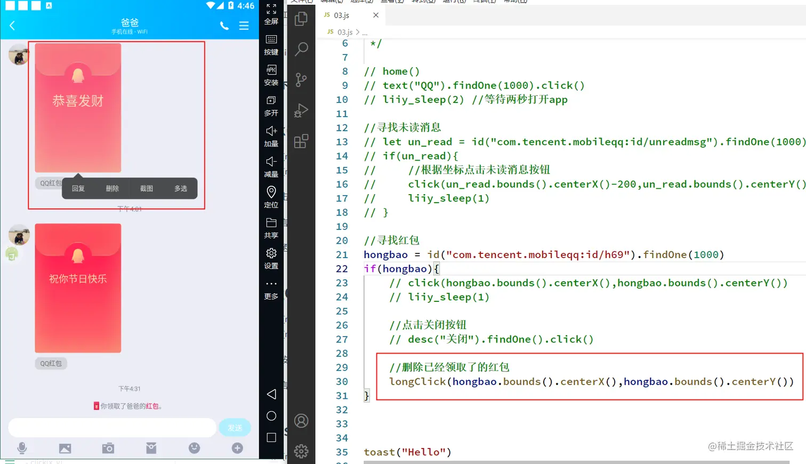The image size is (806, 464).
Task: Open the VS Code Explorer view
Action: tap(301, 19)
